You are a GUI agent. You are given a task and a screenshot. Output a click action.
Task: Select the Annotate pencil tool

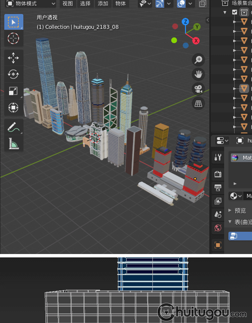[x=13, y=127]
